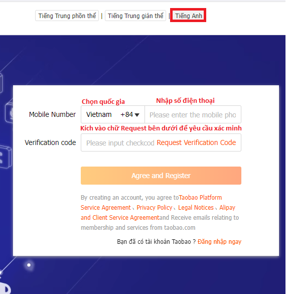The image size is (287, 294).
Task: Click the +84 country calling code
Action: [x=127, y=114]
